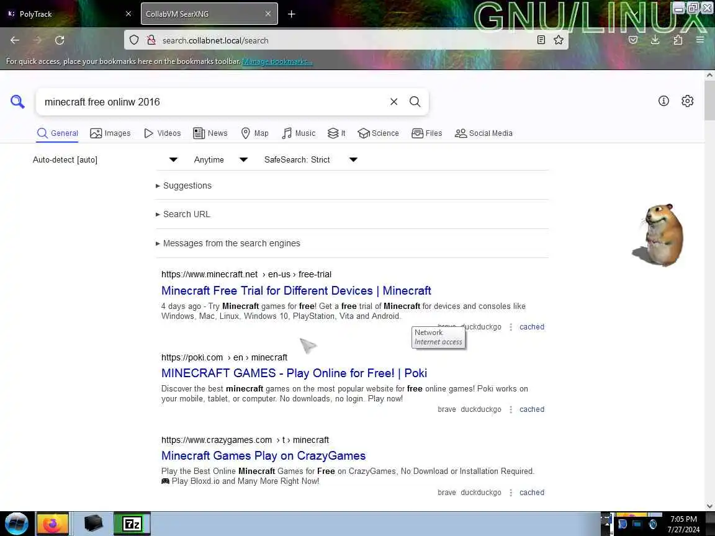The image size is (715, 536).
Task: Click scrollbar down arrow
Action: 709,506
